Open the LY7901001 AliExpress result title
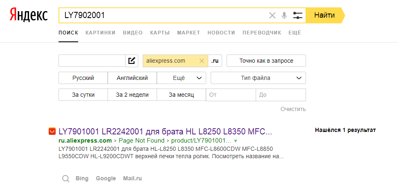The height and width of the screenshot is (193, 398). point(165,132)
